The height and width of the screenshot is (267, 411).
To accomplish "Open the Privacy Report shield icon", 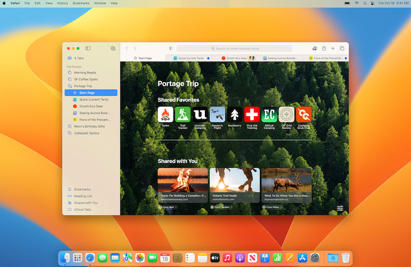I will (171, 48).
